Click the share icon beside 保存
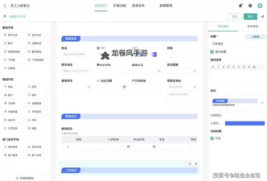267x181 pixels. [262, 17]
